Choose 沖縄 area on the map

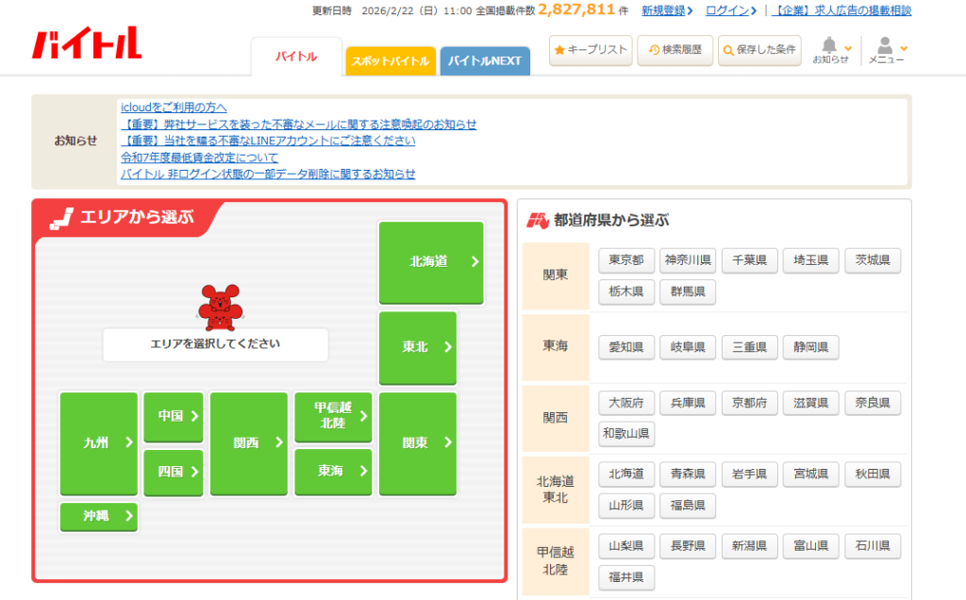[98, 516]
